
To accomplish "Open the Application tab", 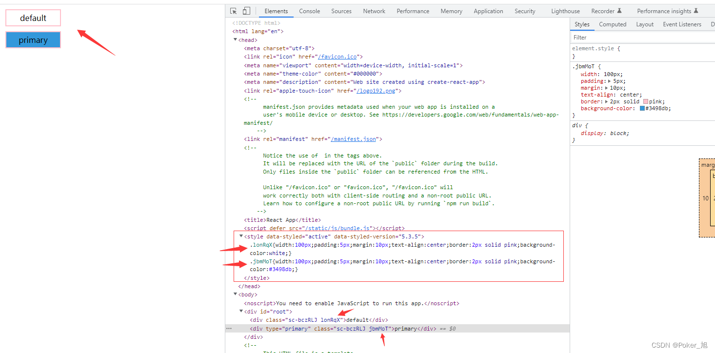I will [x=488, y=11].
